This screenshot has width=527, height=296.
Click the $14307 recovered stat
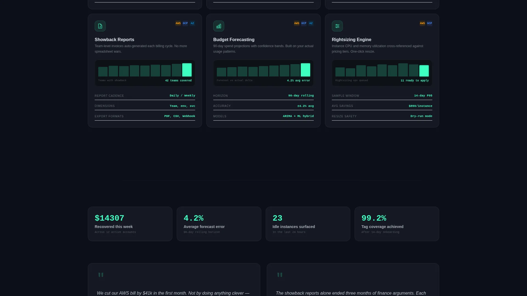click(110, 218)
